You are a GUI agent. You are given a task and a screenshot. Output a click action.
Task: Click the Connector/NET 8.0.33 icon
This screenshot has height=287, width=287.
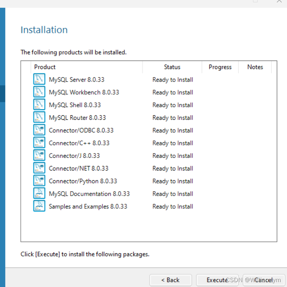point(39,168)
